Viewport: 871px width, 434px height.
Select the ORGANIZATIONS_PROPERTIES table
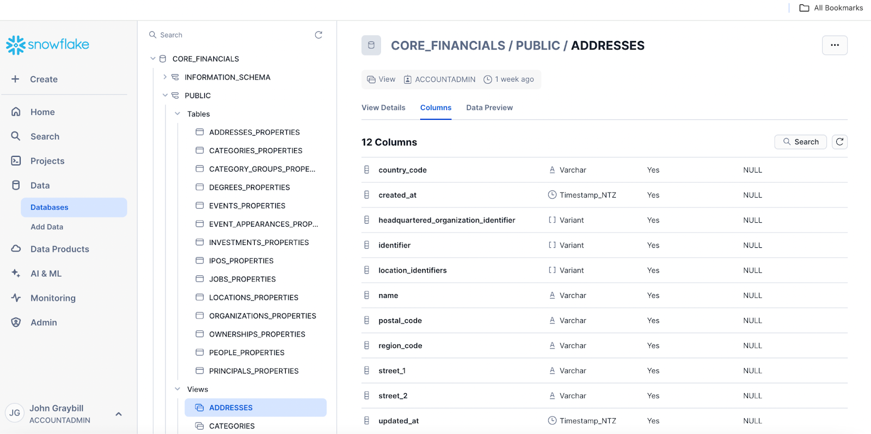pyautogui.click(x=262, y=316)
